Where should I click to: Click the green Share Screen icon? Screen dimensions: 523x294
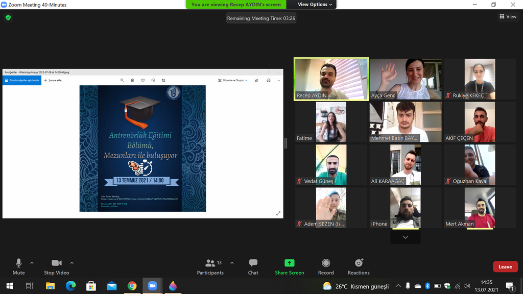click(x=289, y=263)
